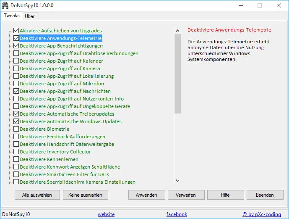Viewport: 289px width, 219px height.
Task: Enable SmartScreen Filter für URLs checkbox
Action: [16, 174]
